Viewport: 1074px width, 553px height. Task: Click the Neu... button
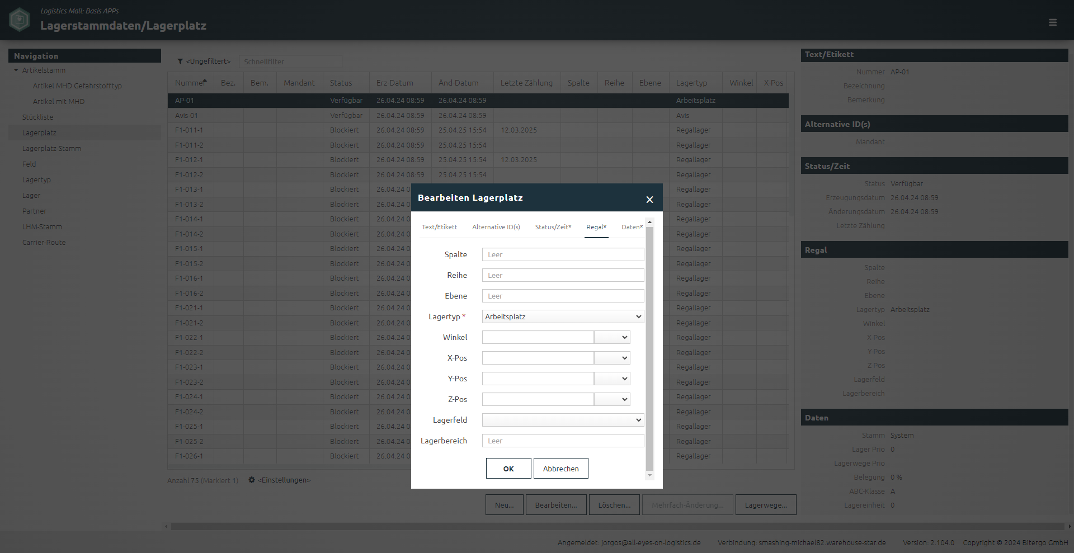coord(505,505)
